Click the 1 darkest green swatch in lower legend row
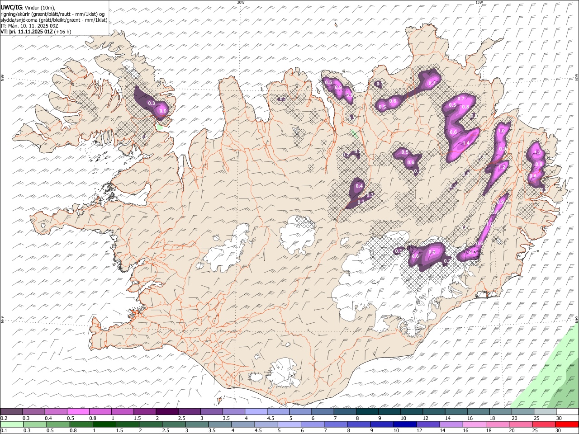Screen dimensions: 579x434 [x=104, y=425]
